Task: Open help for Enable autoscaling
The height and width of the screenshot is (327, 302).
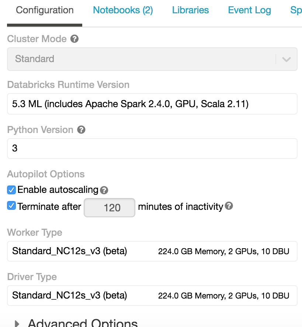Action: pyautogui.click(x=104, y=190)
